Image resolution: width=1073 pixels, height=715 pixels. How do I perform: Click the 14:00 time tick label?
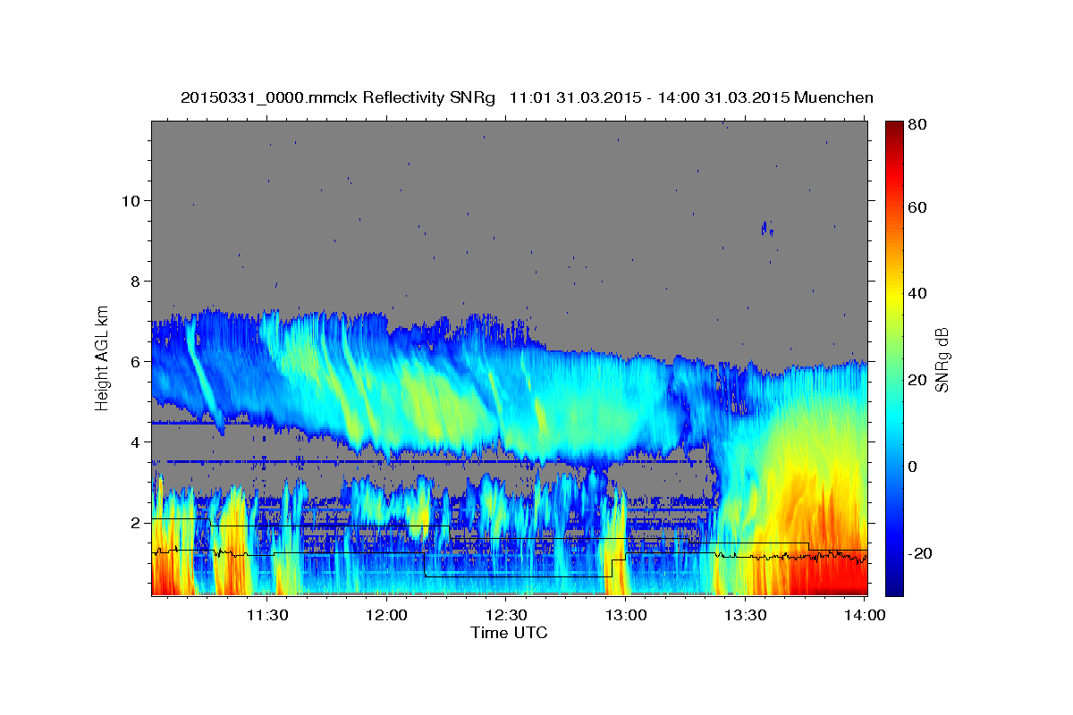pos(866,615)
